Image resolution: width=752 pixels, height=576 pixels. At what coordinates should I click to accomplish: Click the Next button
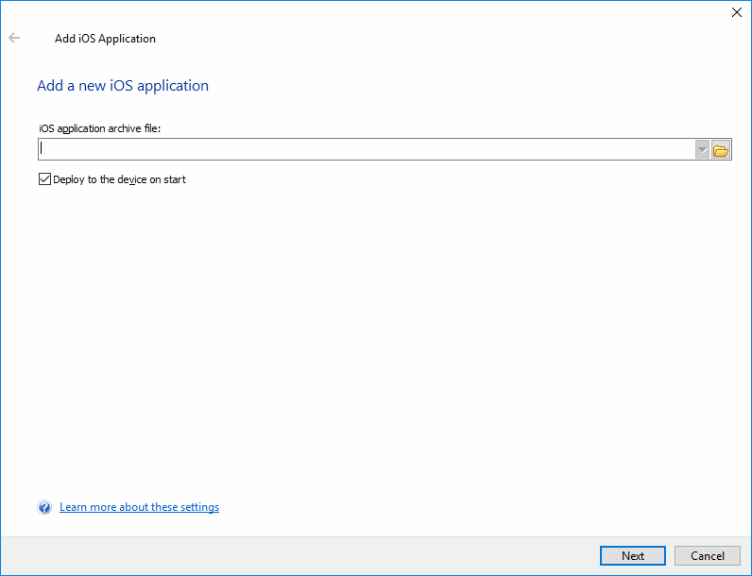633,556
